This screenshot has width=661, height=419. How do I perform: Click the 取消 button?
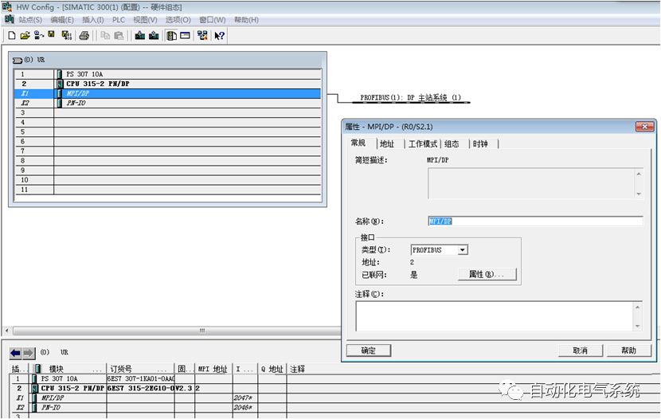580,350
